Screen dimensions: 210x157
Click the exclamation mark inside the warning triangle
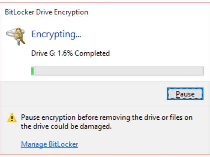(12, 118)
